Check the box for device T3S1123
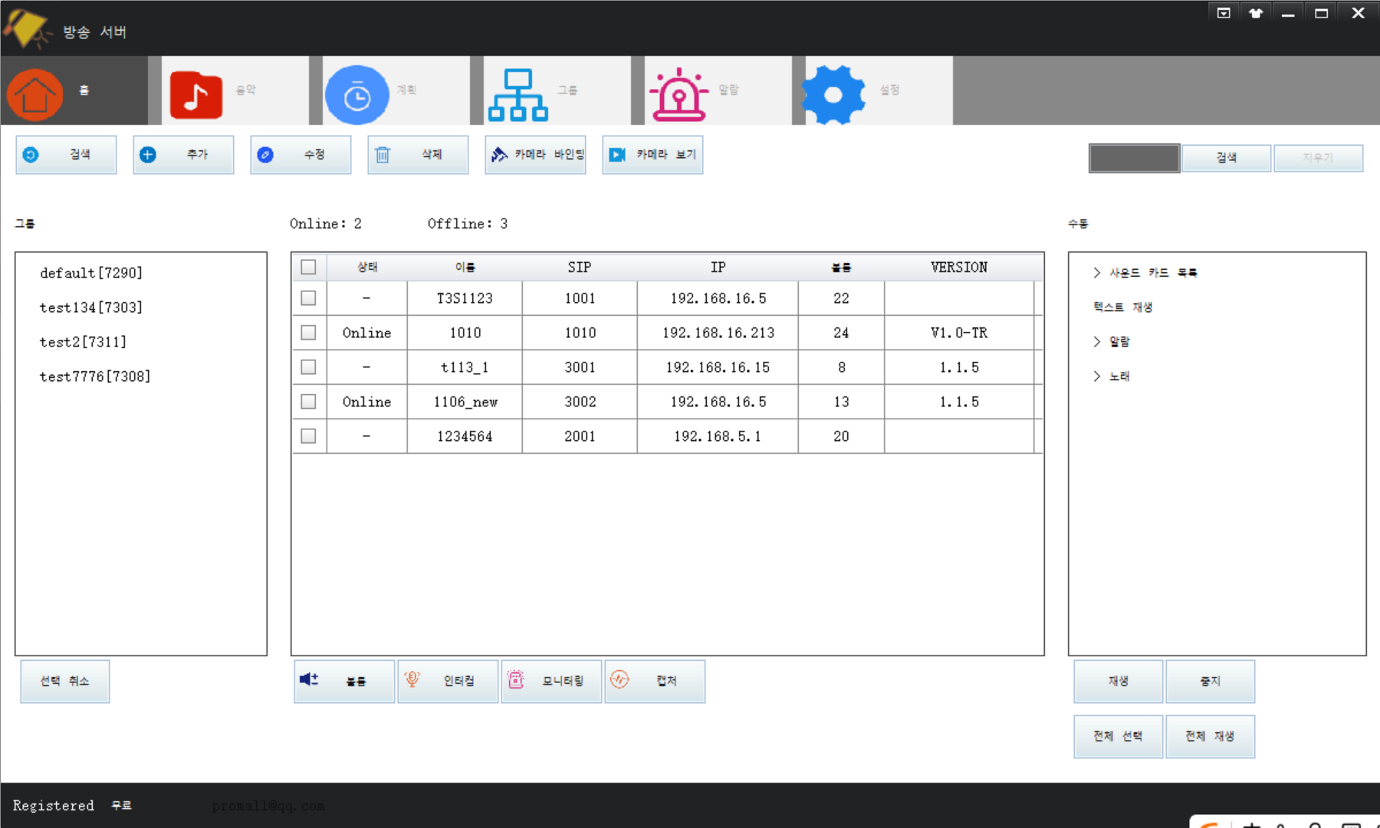The height and width of the screenshot is (828, 1380). click(x=308, y=298)
